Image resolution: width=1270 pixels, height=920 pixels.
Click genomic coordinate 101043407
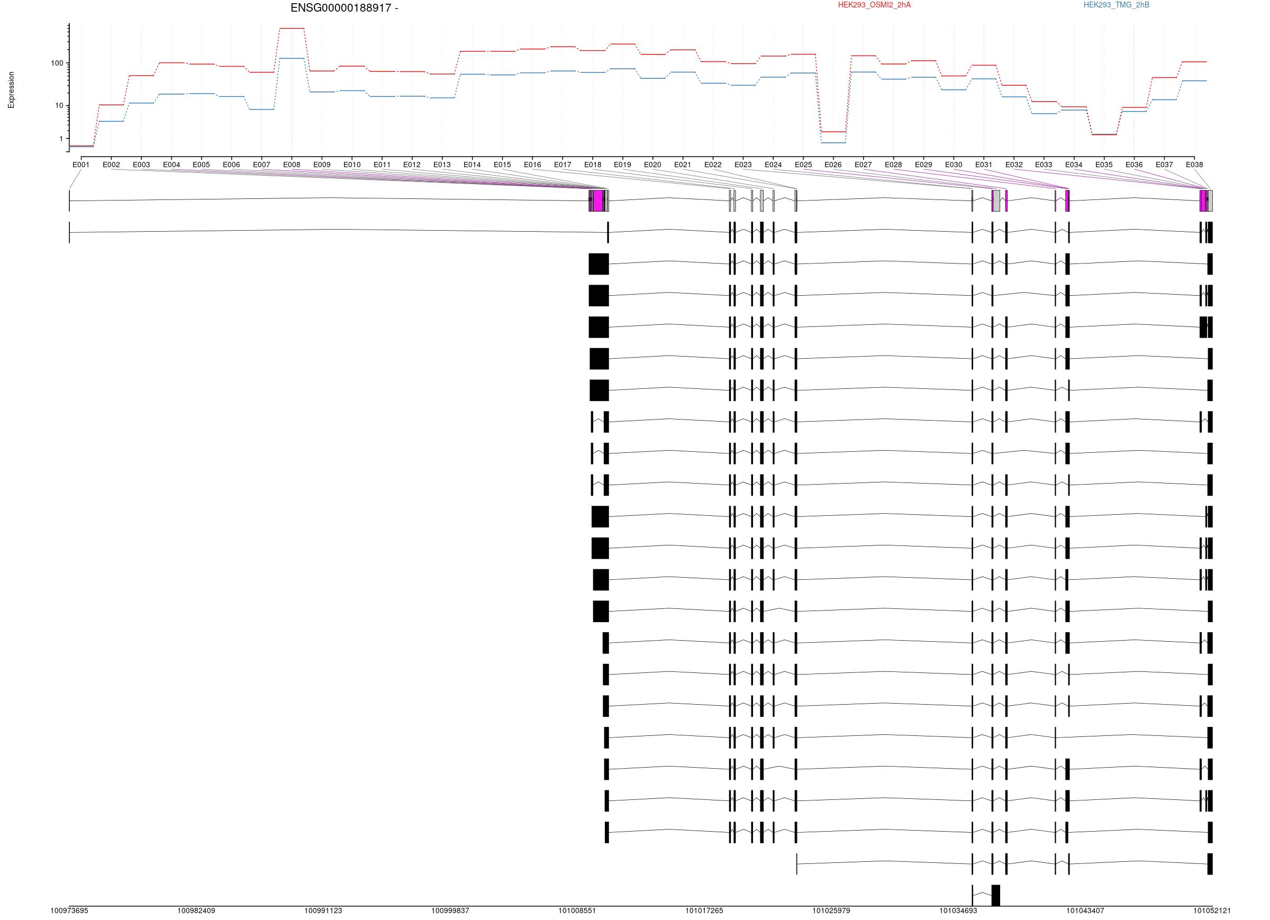pyautogui.click(x=1085, y=910)
